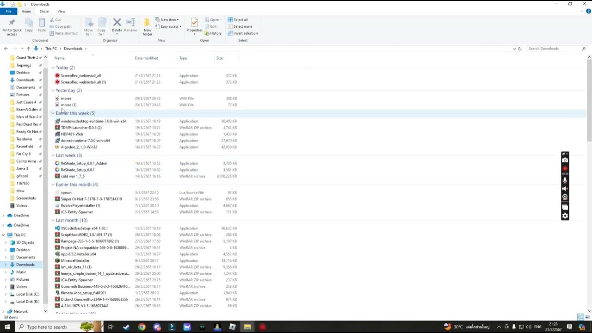
Task: Select Grand Theft Auto quick access folder
Action: (27, 58)
